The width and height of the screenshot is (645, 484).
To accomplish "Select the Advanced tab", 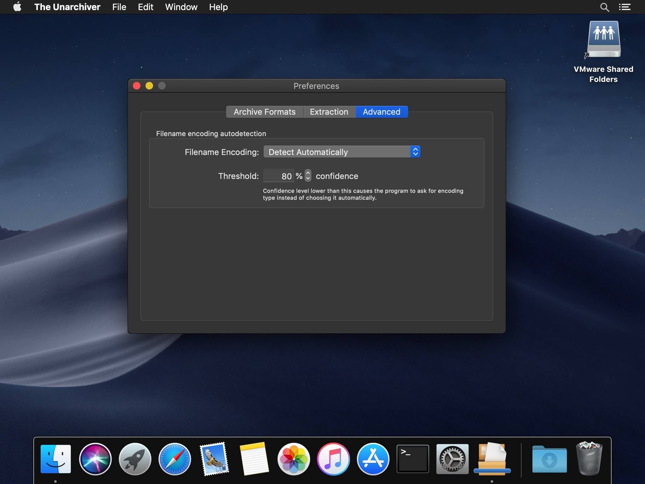I will tap(382, 112).
